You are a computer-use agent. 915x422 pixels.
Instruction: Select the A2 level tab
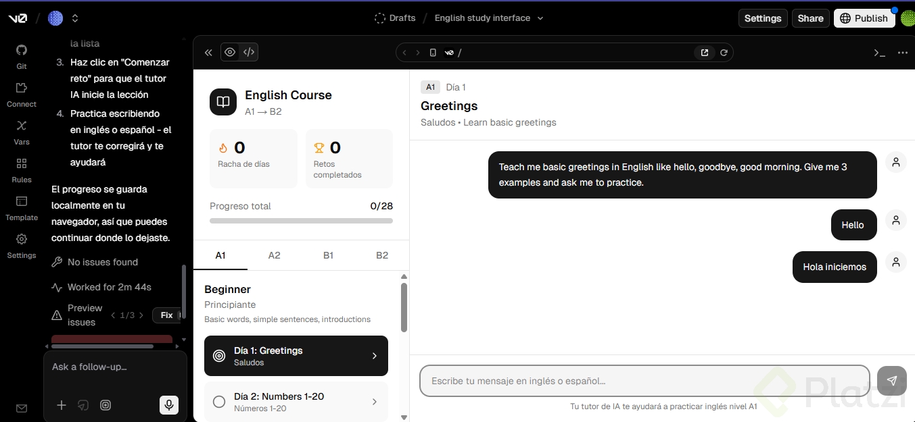coord(274,255)
